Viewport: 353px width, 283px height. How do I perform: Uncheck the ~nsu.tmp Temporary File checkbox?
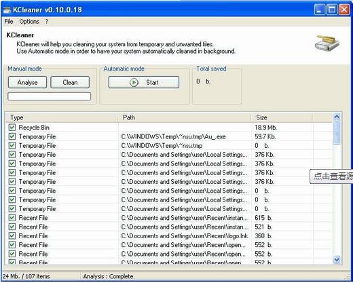12,145
